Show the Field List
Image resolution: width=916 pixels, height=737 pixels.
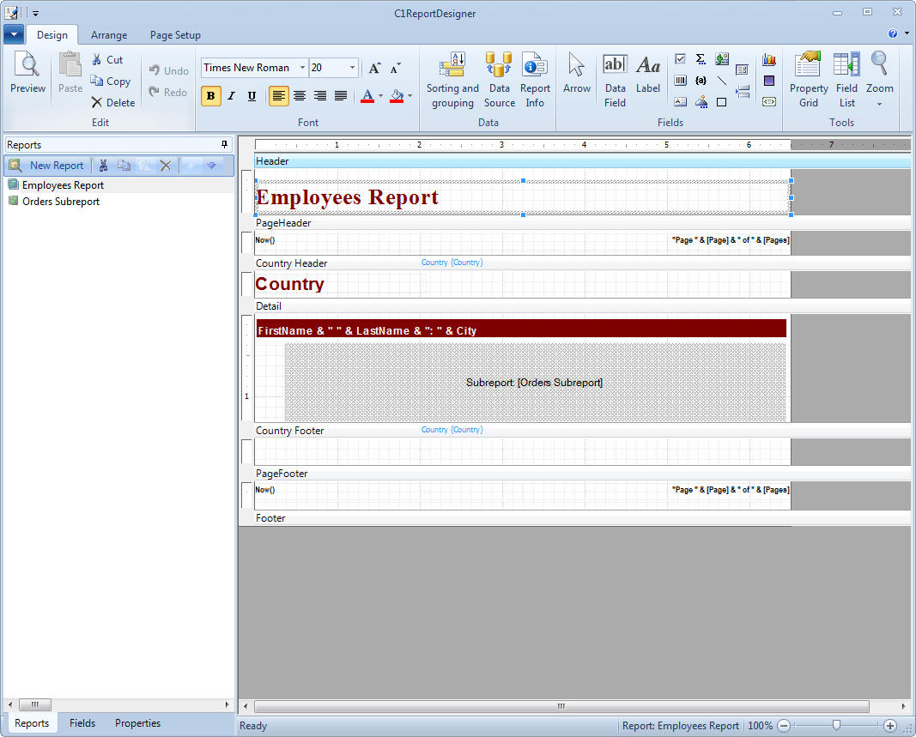[x=846, y=81]
